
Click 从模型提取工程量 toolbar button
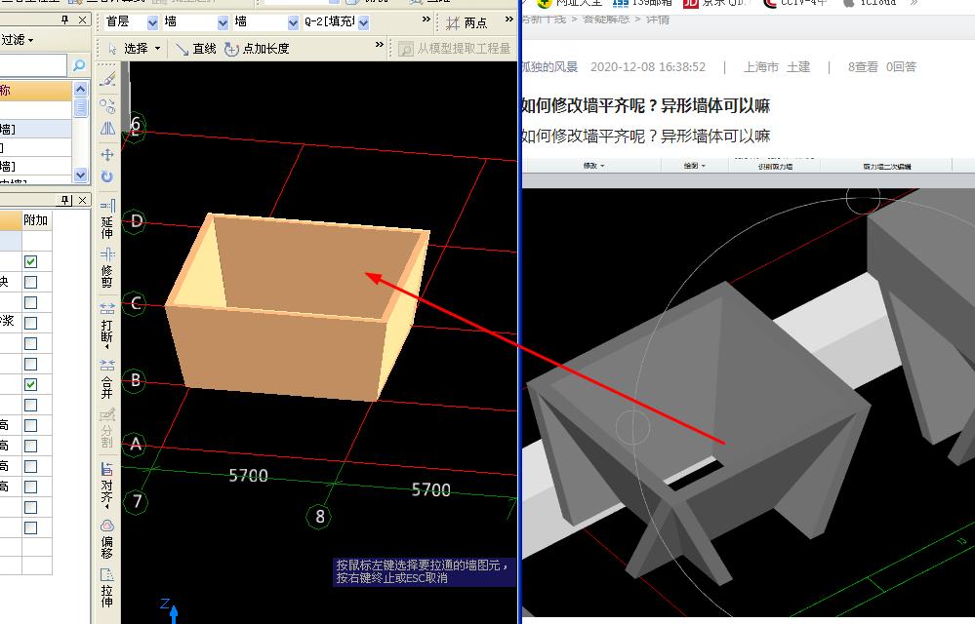(455, 49)
